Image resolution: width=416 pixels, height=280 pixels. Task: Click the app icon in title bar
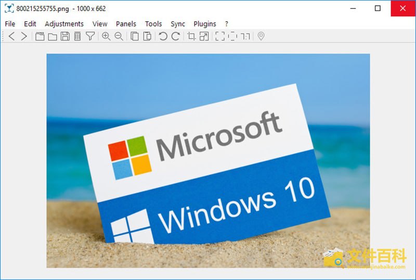click(9, 8)
